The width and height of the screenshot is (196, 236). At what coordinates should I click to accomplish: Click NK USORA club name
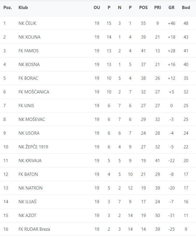coord(29,133)
